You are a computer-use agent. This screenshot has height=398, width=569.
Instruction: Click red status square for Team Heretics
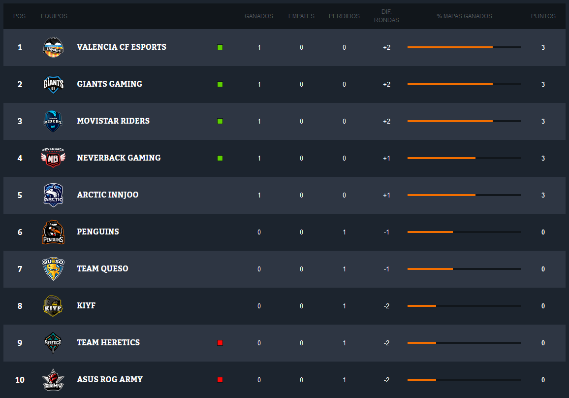[220, 343]
